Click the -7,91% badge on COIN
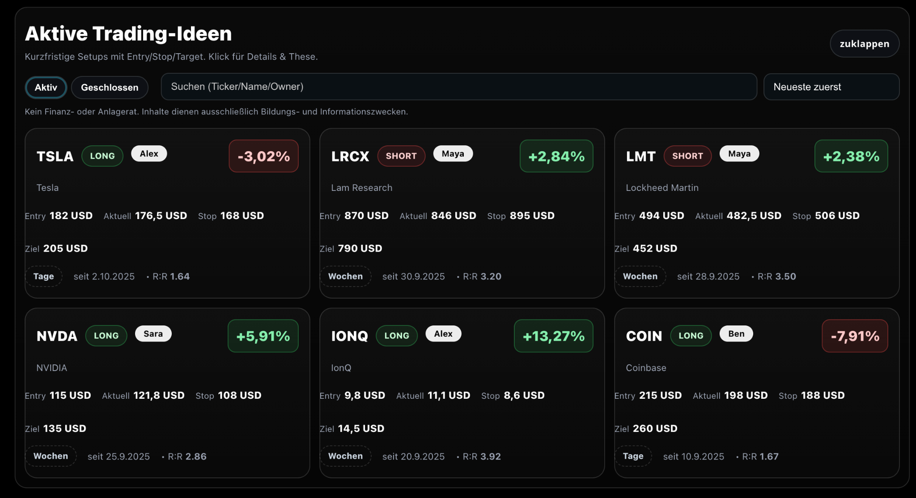 pyautogui.click(x=855, y=336)
